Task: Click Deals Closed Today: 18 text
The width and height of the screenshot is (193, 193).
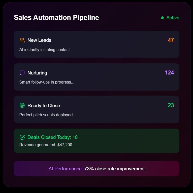Action: [52, 137]
